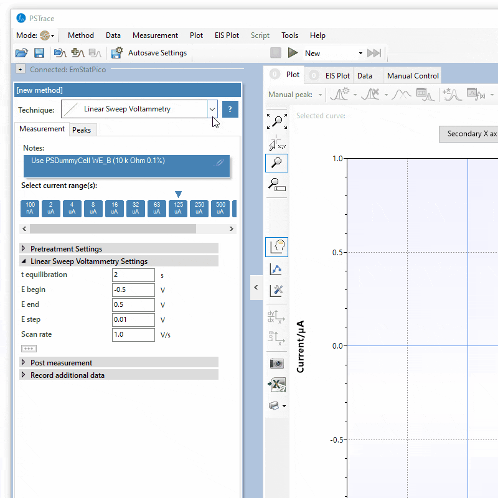Select the zoom magnifier tool in plot toolbar
Image resolution: width=498 pixels, height=498 pixels.
click(276, 162)
